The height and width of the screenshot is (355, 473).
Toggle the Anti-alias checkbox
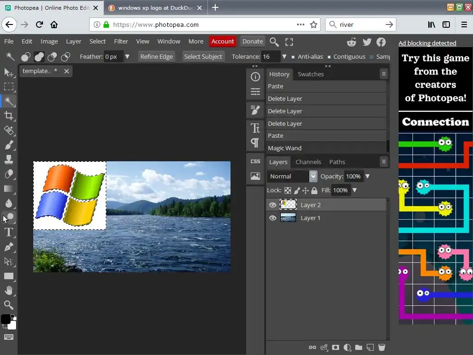click(x=292, y=57)
